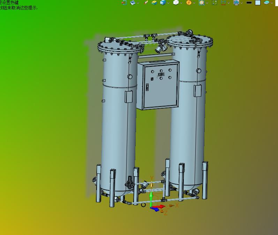Click the monitor display settings icon
Viewport: 278px width, 235px height.
coord(236,3)
